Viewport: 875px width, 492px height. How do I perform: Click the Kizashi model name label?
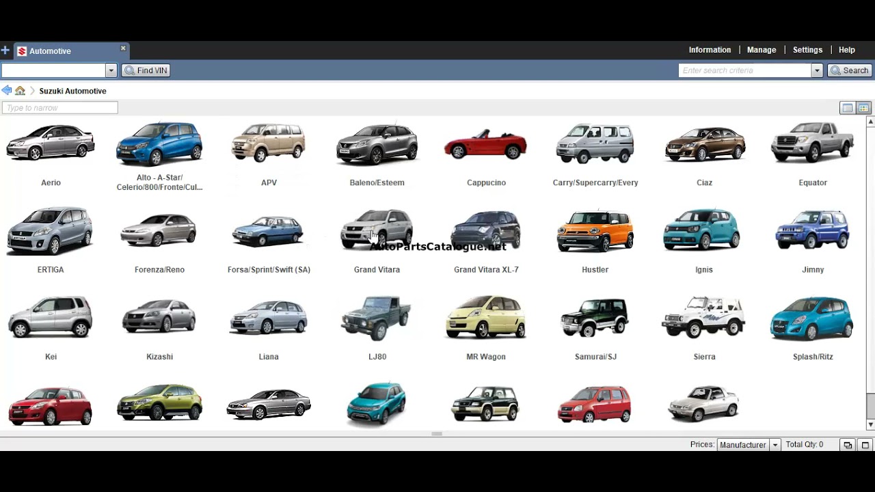tap(159, 357)
